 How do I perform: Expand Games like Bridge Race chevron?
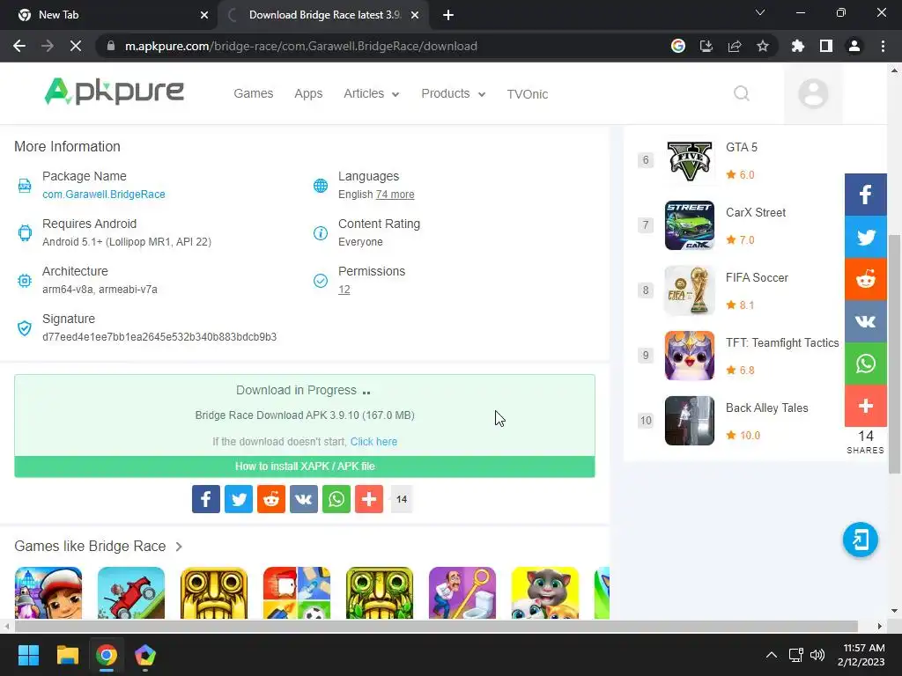point(179,546)
